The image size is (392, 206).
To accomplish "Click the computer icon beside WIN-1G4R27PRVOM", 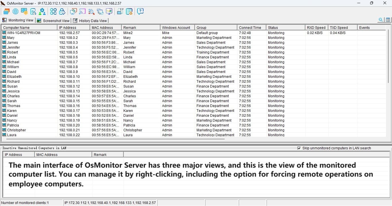I will 4,33.
